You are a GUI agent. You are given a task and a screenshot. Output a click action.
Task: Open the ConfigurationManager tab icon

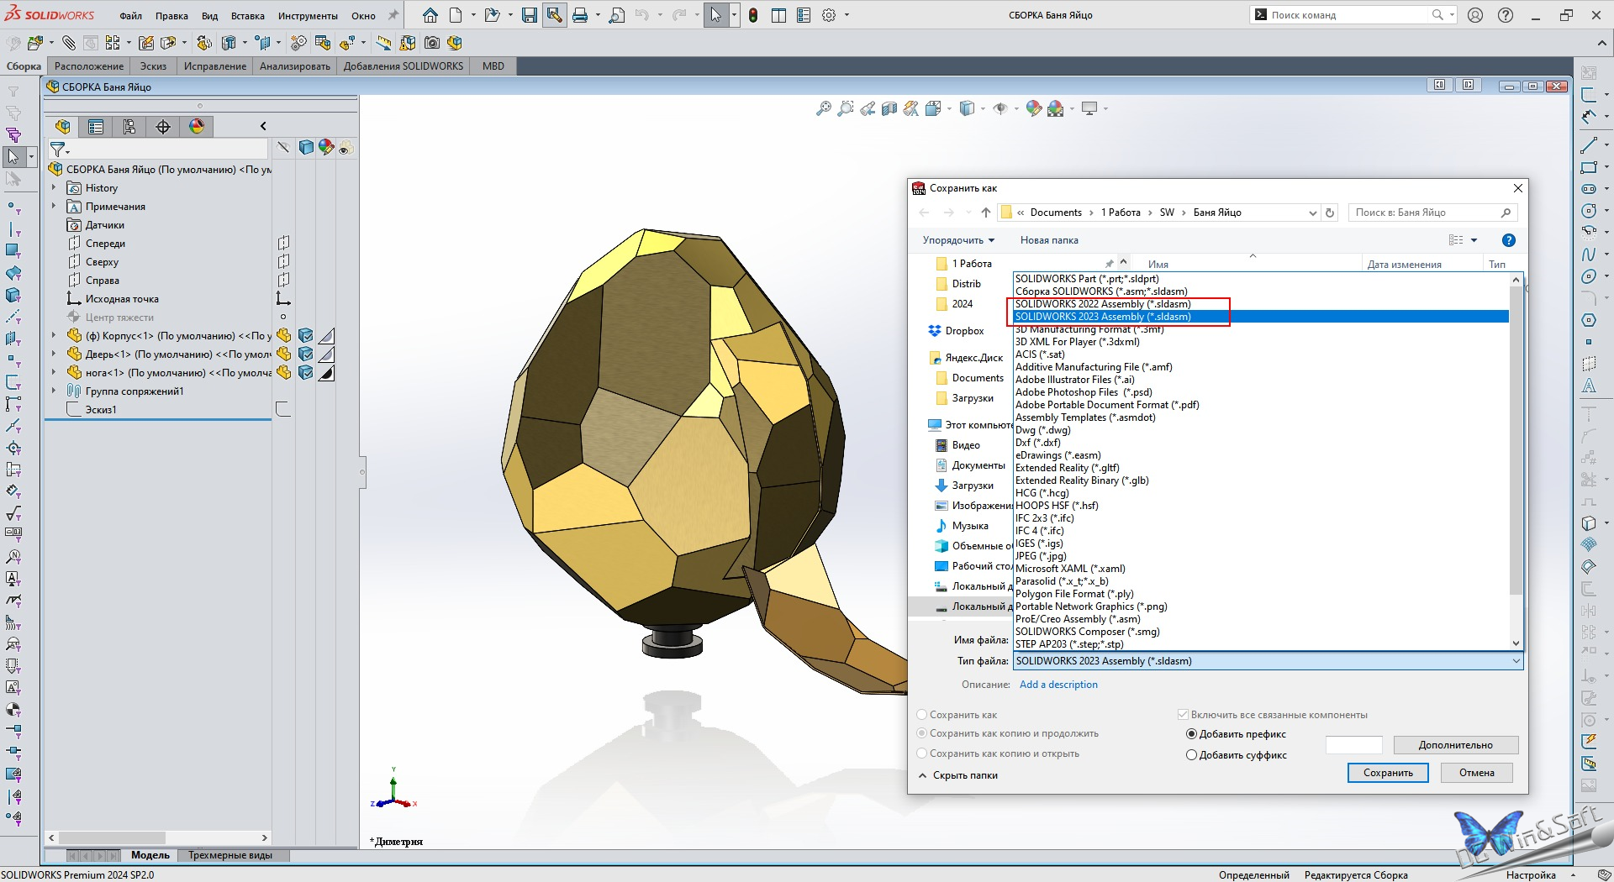pyautogui.click(x=129, y=126)
